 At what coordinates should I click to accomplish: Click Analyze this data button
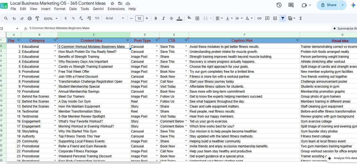coord(342,158)
